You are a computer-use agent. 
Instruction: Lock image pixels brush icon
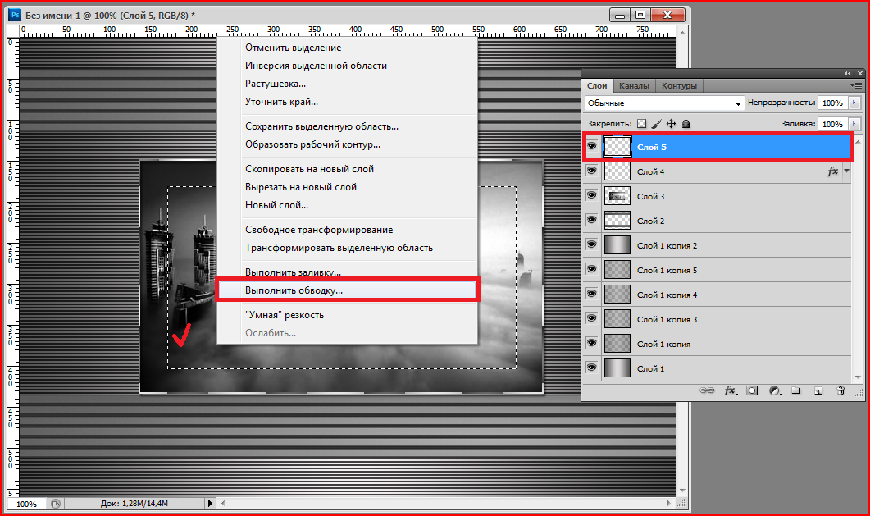pos(656,124)
